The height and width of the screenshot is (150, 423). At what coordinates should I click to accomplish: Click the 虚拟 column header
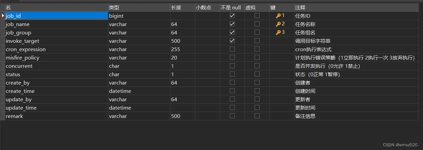coord(257,7)
